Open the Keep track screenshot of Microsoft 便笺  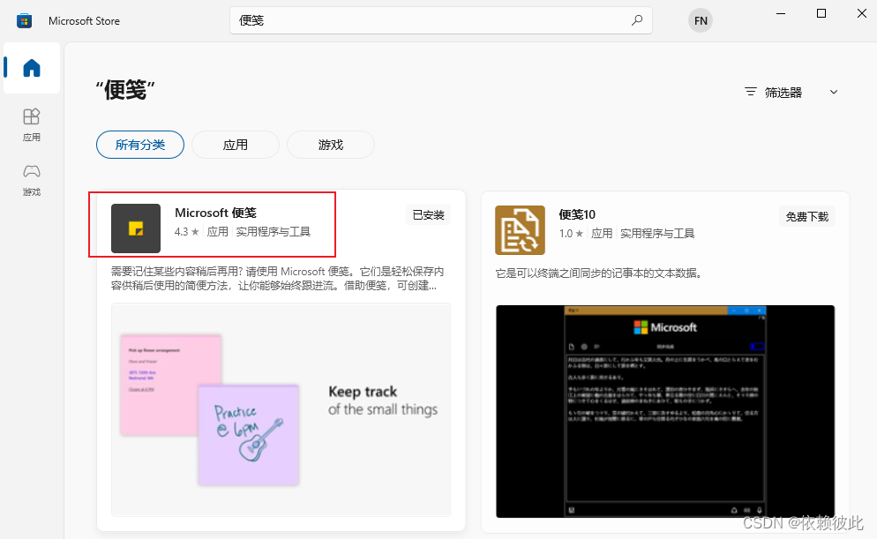[281, 410]
